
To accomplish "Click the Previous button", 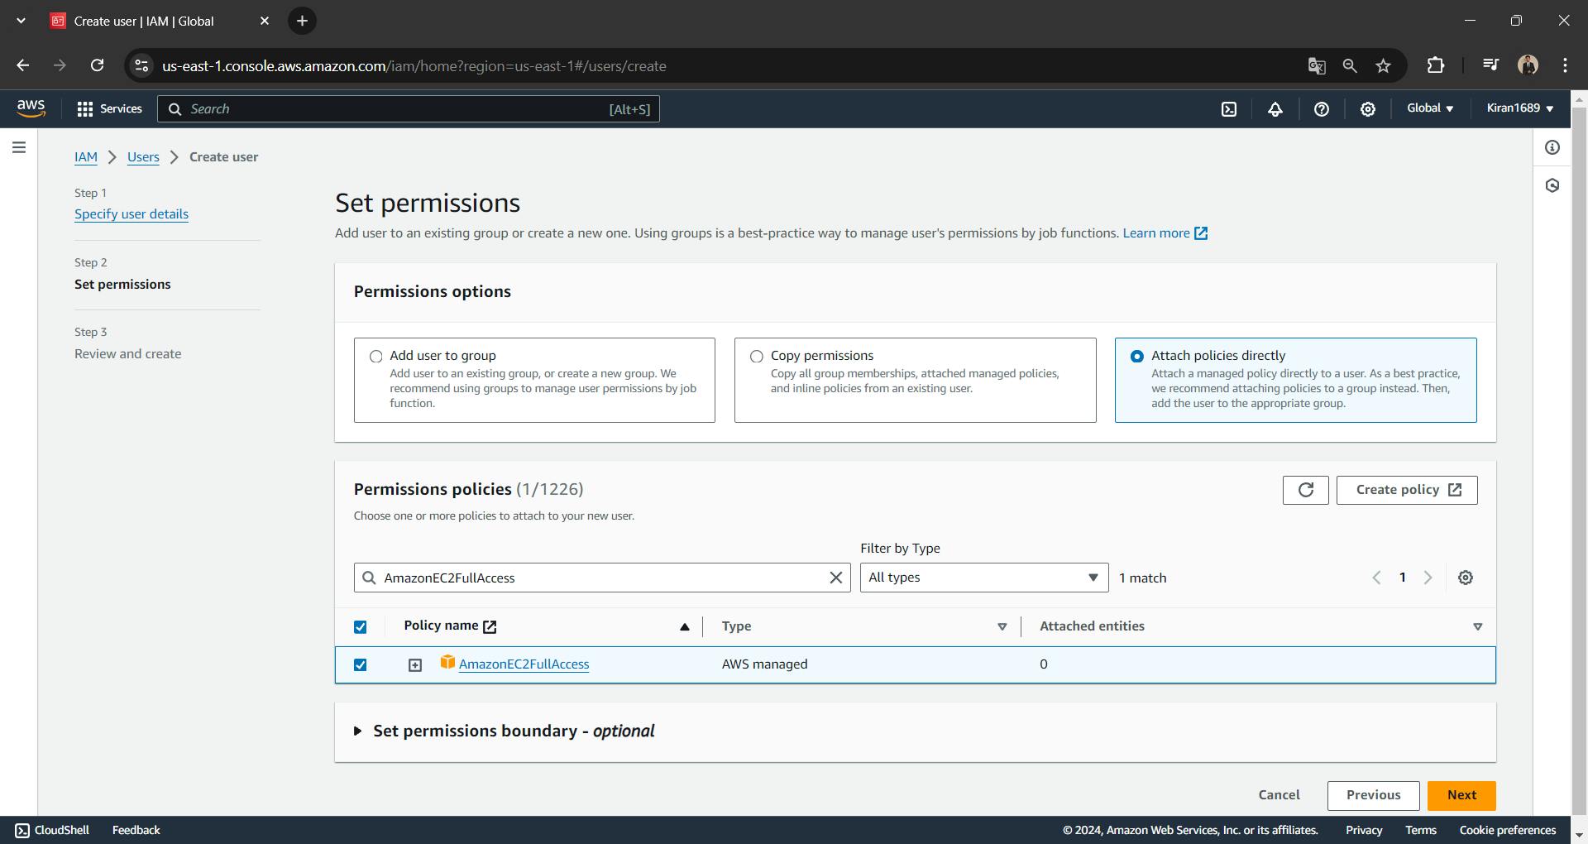I will (1373, 795).
